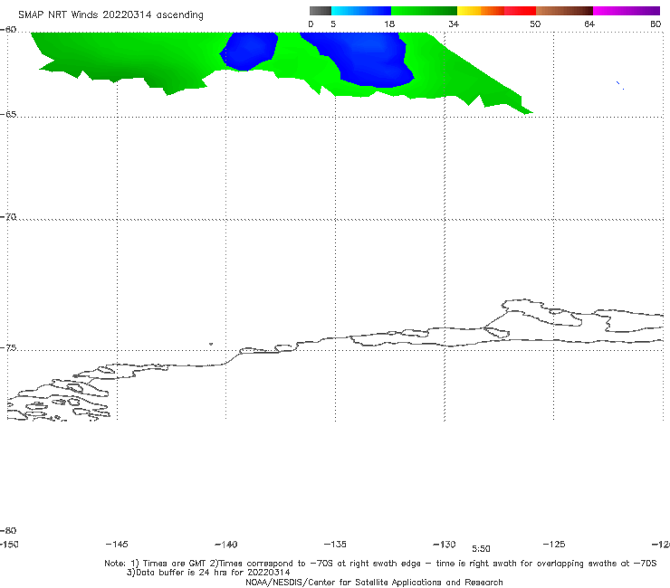This screenshot has width=670, height=588.
Task: Click the "-65" latitude label
Action: click(8, 115)
